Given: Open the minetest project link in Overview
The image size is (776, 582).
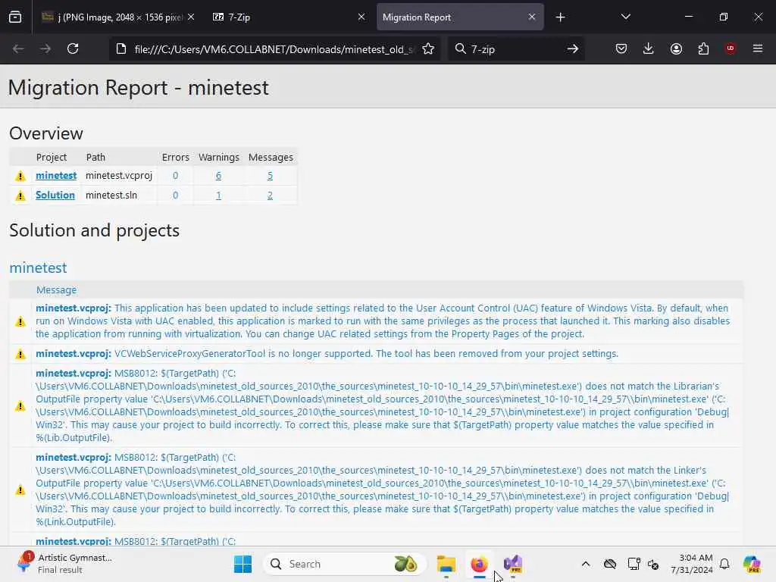Looking at the screenshot, I should [x=56, y=176].
